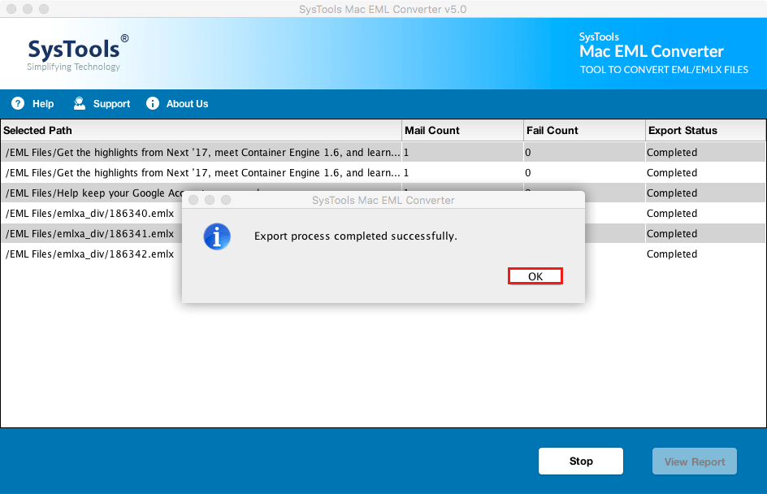Click 'TOOL TO CONVERT EML/EMLX FILES' tagline
Screen dimensions: 767x494
[664, 70]
